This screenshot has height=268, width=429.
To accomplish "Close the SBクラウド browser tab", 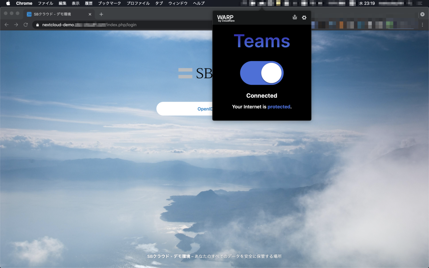I will [x=90, y=14].
